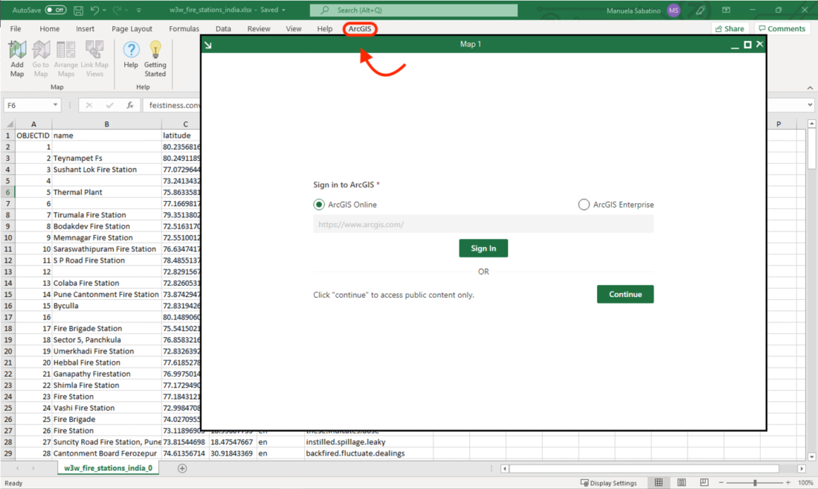Screen dimensions: 818x489
Task: Click the select-all corner of the sheet
Action: click(9, 124)
